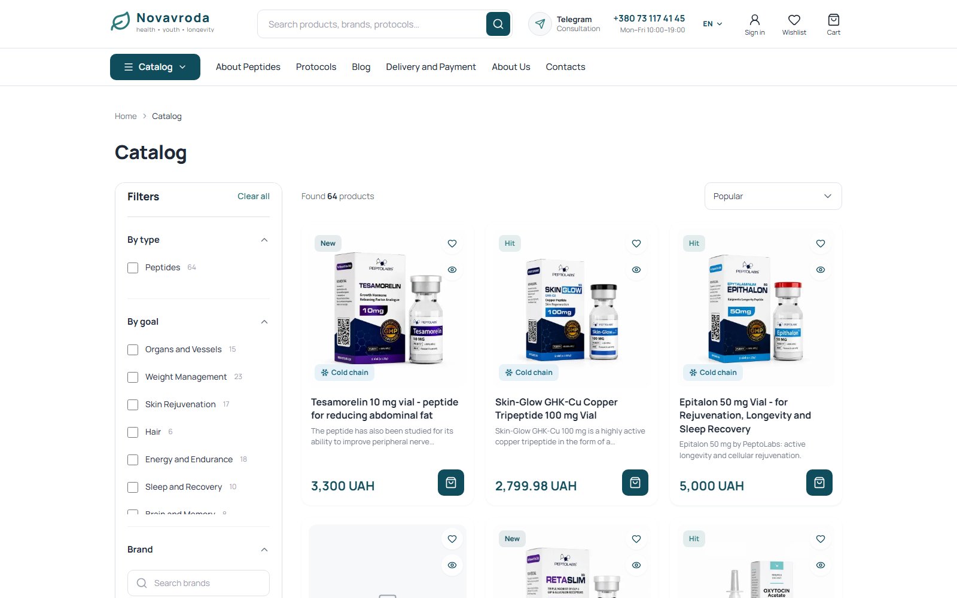Screen dimensions: 957x598
Task: Open the EN language selector
Action: coord(712,24)
